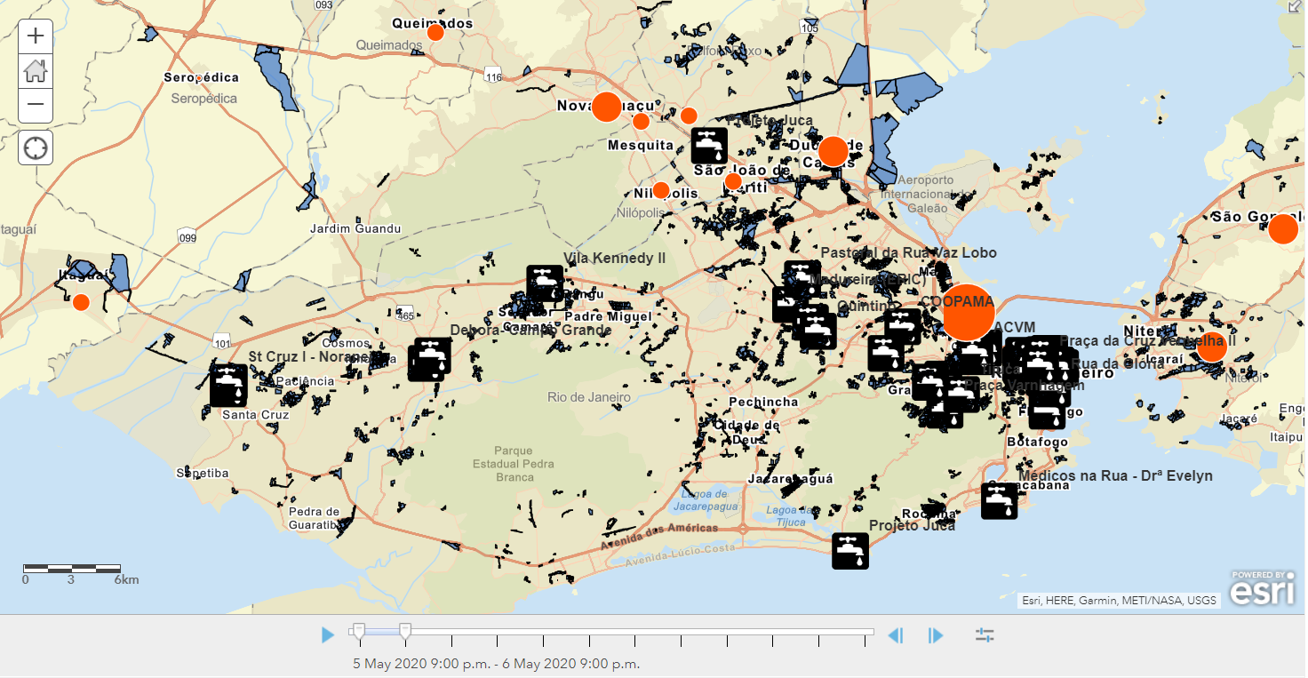This screenshot has height=678, width=1308.
Task: Select the orange circle at Queimados
Action: pos(435,33)
